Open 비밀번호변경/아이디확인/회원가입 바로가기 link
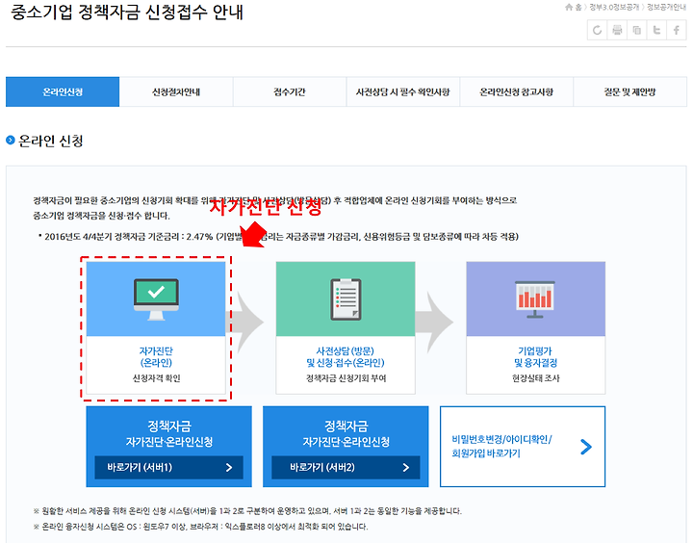693x543 pixels. (523, 447)
